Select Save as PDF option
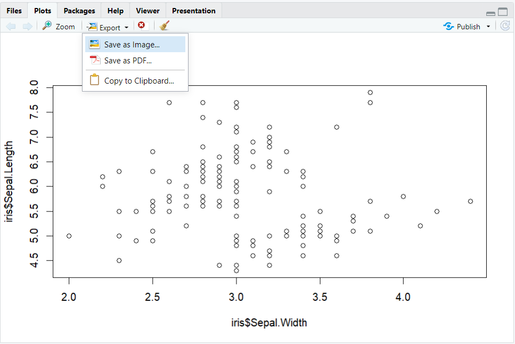 click(x=128, y=61)
